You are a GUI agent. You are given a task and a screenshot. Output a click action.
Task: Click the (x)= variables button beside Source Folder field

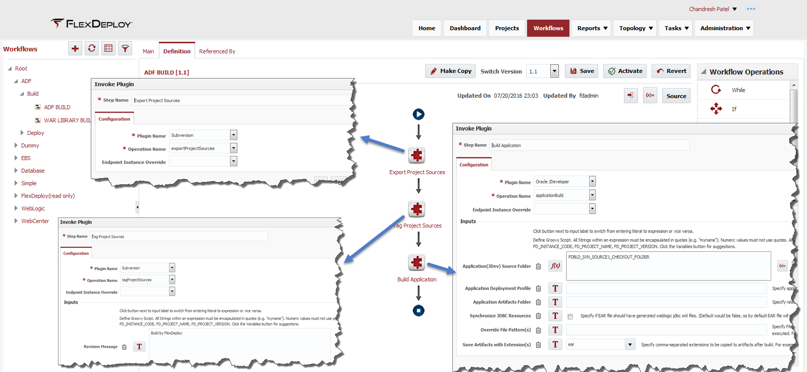pos(782,266)
